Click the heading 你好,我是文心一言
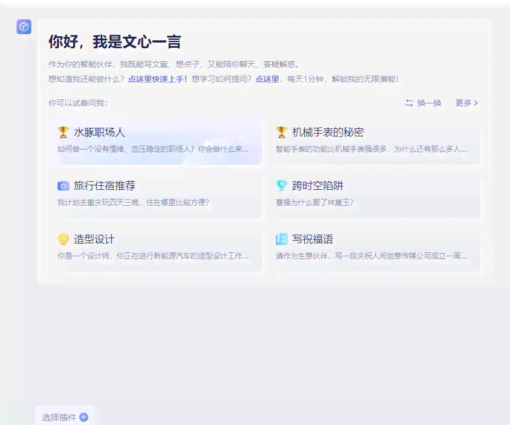This screenshot has width=510, height=425. pyautogui.click(x=115, y=42)
